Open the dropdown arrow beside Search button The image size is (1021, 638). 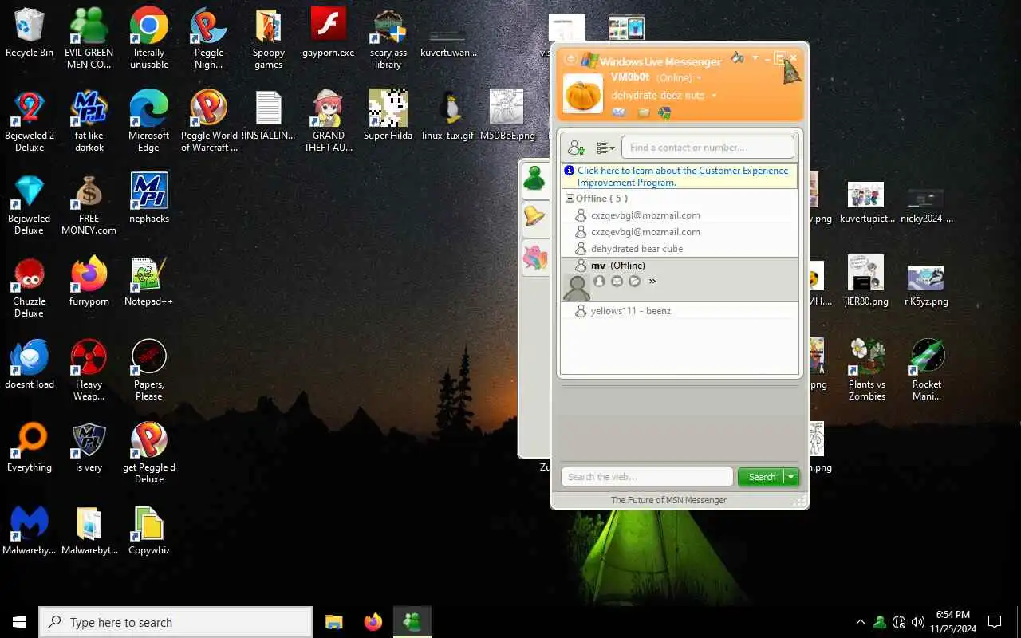(x=791, y=477)
